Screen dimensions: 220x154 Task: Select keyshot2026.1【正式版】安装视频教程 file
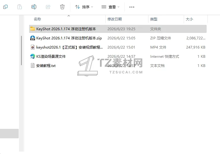tap(69, 47)
